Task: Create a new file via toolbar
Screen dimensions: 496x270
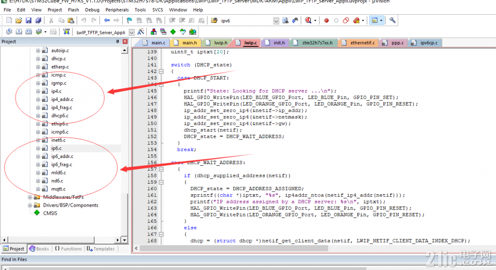Action: (9, 21)
